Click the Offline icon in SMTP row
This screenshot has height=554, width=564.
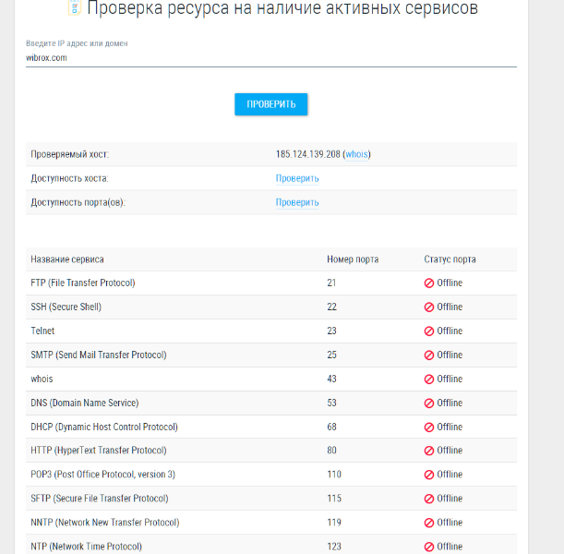tap(428, 355)
